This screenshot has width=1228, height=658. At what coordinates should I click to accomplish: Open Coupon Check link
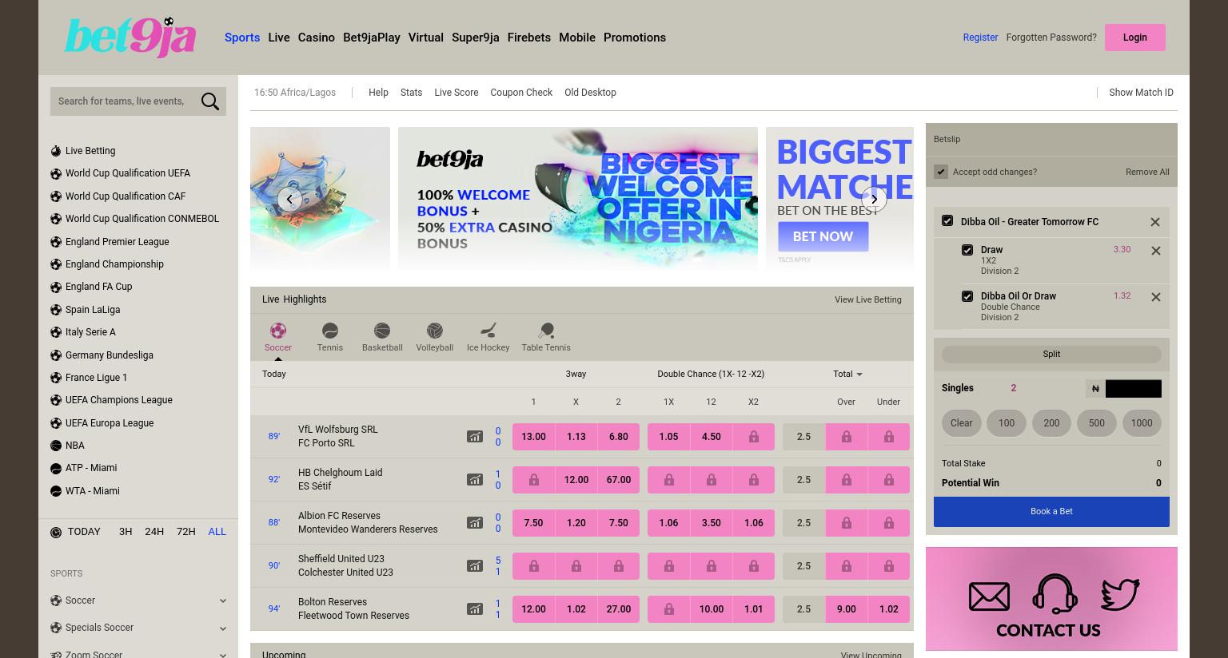pyautogui.click(x=521, y=93)
